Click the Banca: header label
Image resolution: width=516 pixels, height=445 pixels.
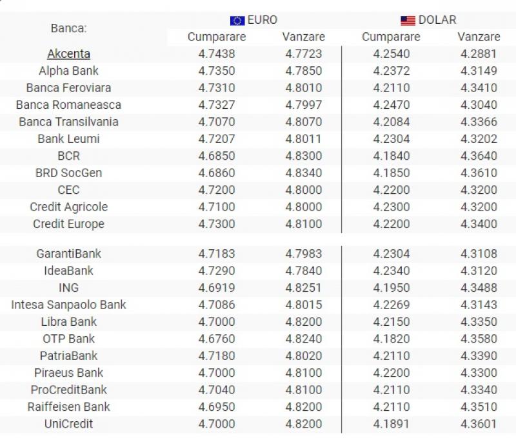68,28
